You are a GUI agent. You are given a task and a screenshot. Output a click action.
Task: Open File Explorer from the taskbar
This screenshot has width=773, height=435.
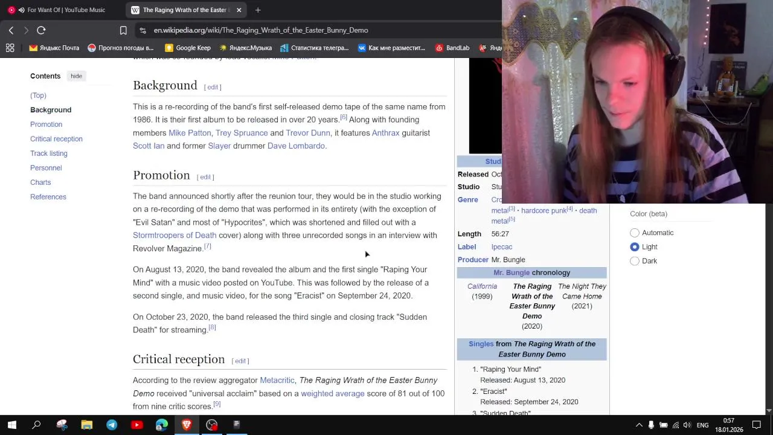click(87, 425)
